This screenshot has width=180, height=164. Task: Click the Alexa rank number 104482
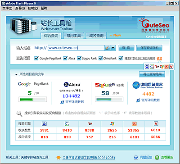[72, 96]
